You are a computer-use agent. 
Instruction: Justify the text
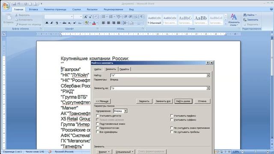(x=119, y=23)
